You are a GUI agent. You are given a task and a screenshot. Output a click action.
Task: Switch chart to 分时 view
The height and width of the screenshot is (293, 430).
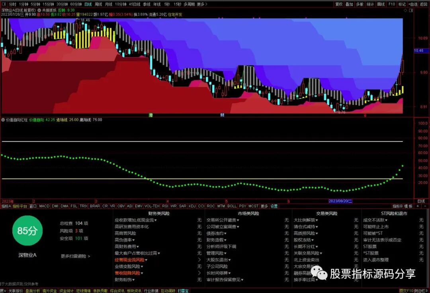pos(13,4)
